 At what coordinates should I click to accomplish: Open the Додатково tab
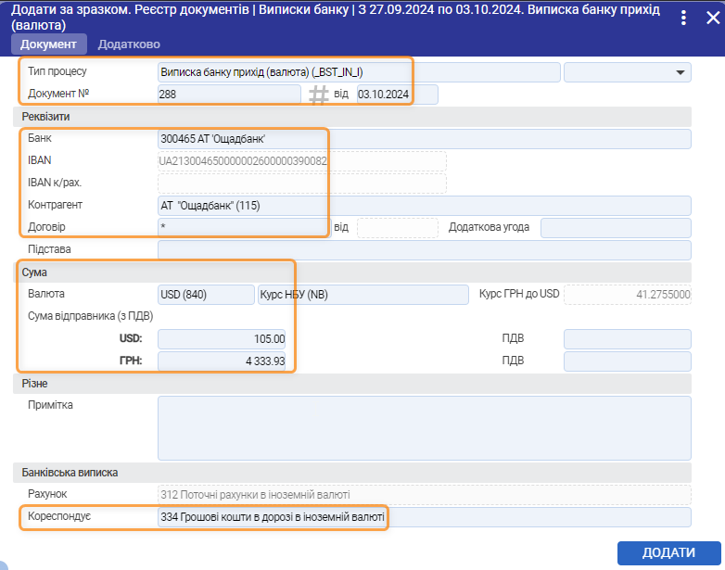tap(129, 44)
